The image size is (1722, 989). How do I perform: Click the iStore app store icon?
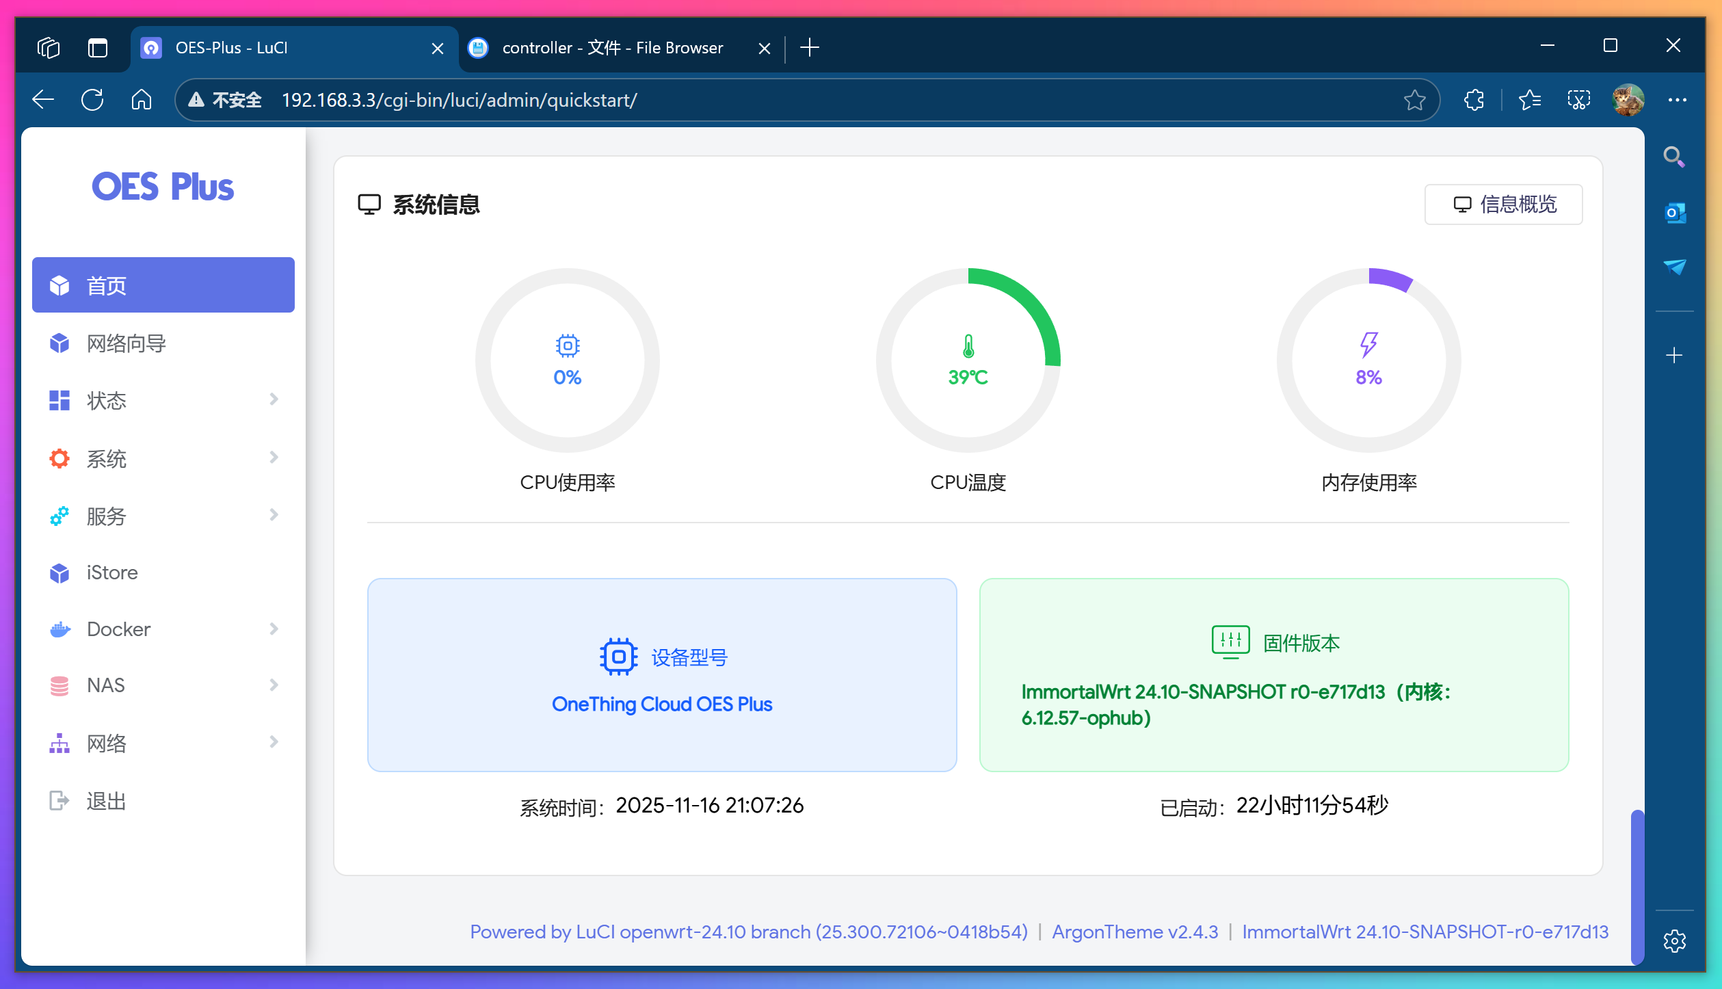59,572
